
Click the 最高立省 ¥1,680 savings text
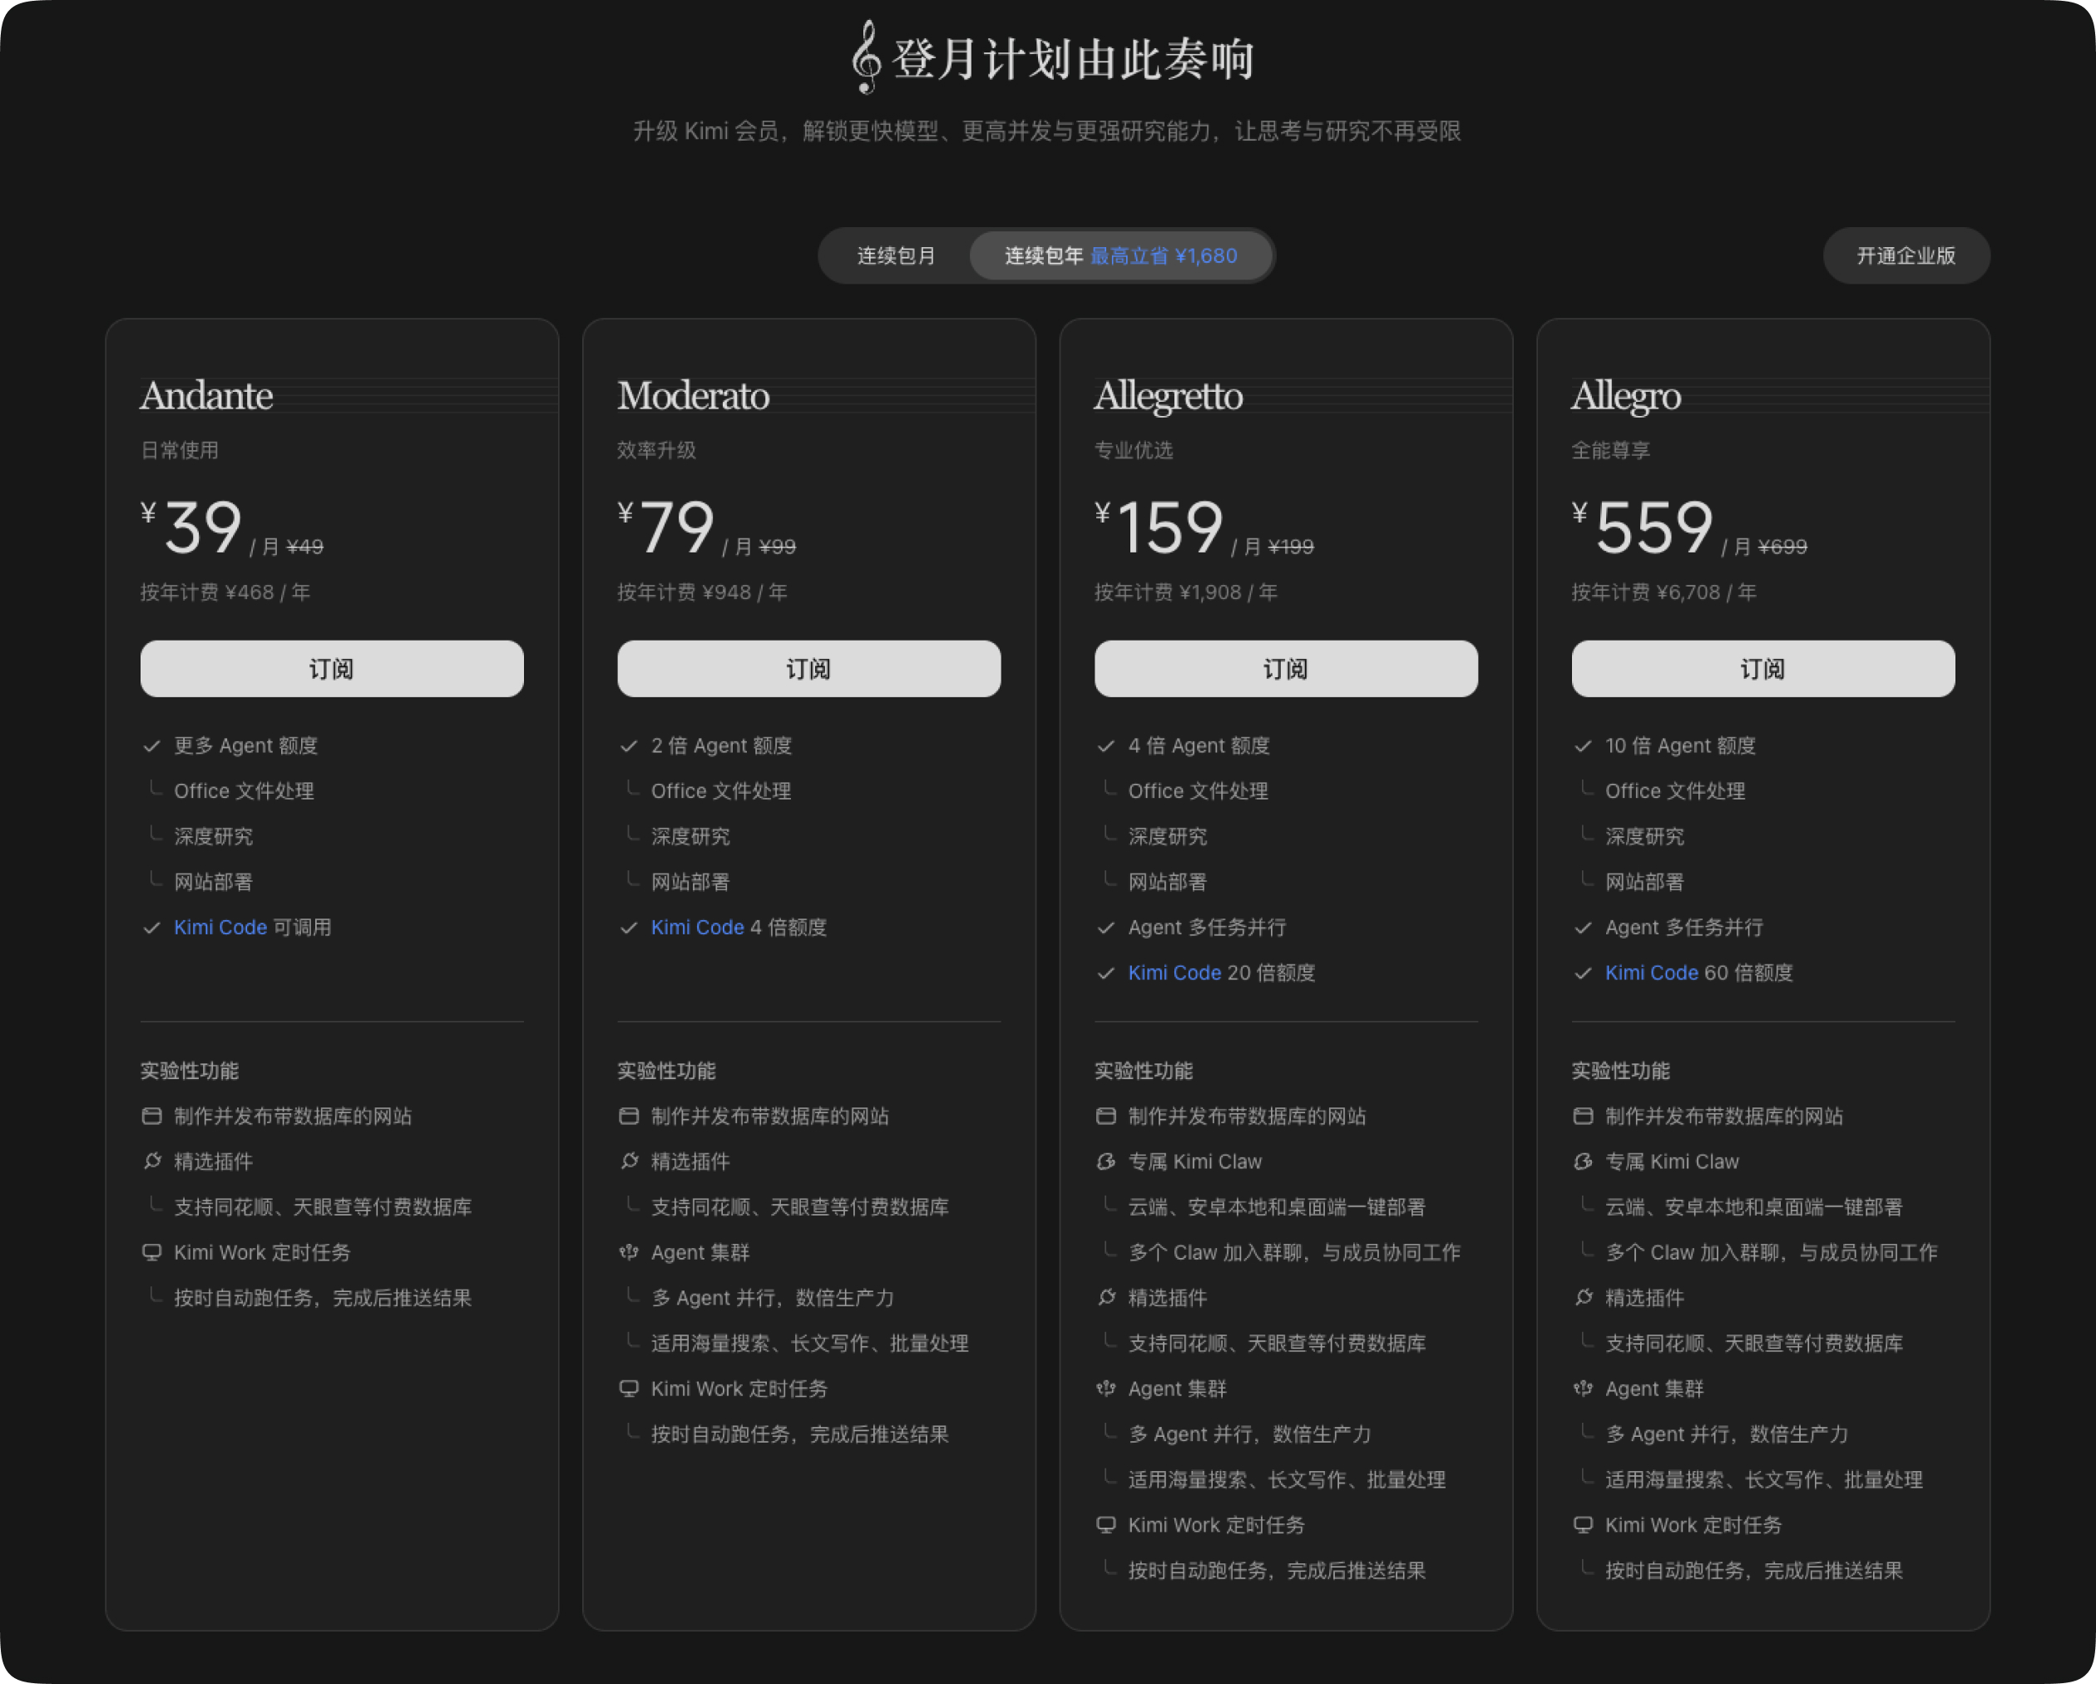[1164, 255]
